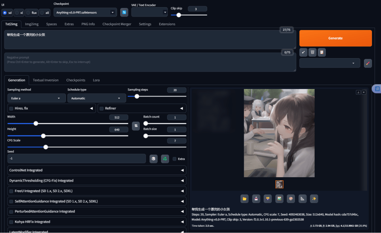The width and height of the screenshot is (381, 233).
Task: Enable FreeU Integrated checkbox
Action: (x=11, y=191)
